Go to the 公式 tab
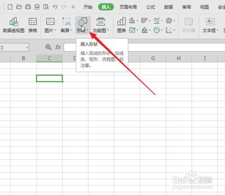225x195 pixels. click(x=150, y=7)
